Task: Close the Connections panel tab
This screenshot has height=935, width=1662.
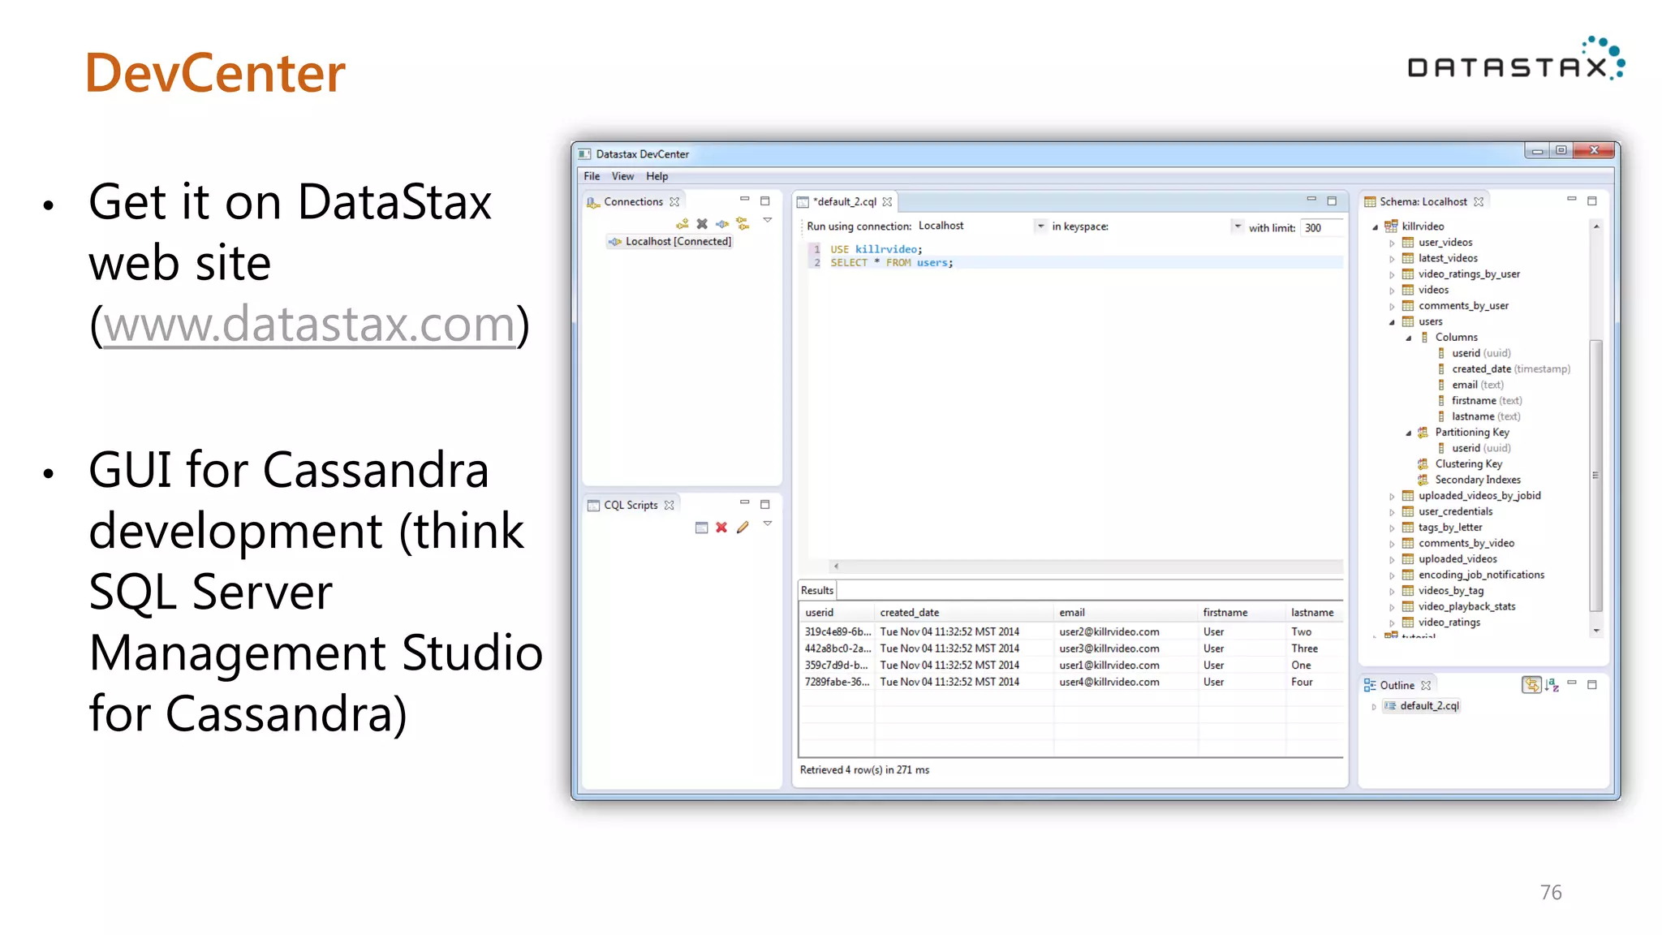Action: point(674,202)
